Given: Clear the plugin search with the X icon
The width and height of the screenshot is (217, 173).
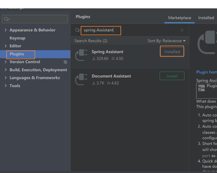Looking at the screenshot, I should coord(182,30).
